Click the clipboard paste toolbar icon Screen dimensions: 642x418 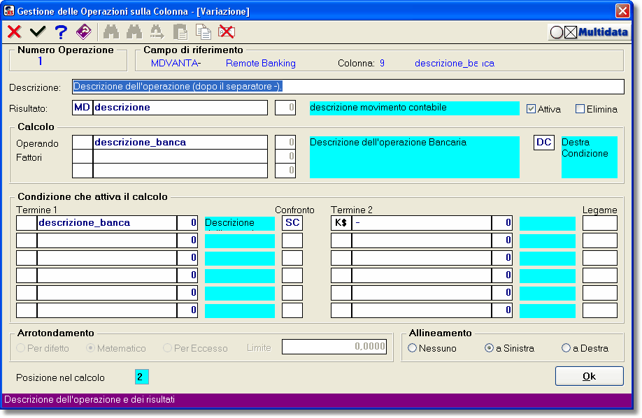[180, 32]
